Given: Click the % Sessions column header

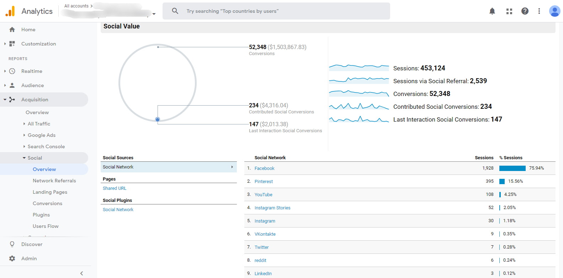Looking at the screenshot, I should 511,158.
